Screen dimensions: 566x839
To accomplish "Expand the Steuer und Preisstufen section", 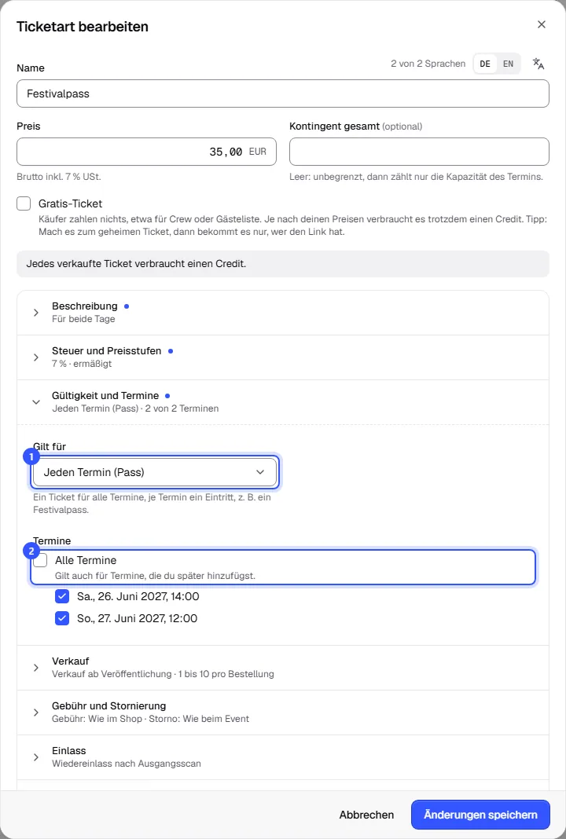I will [x=283, y=357].
